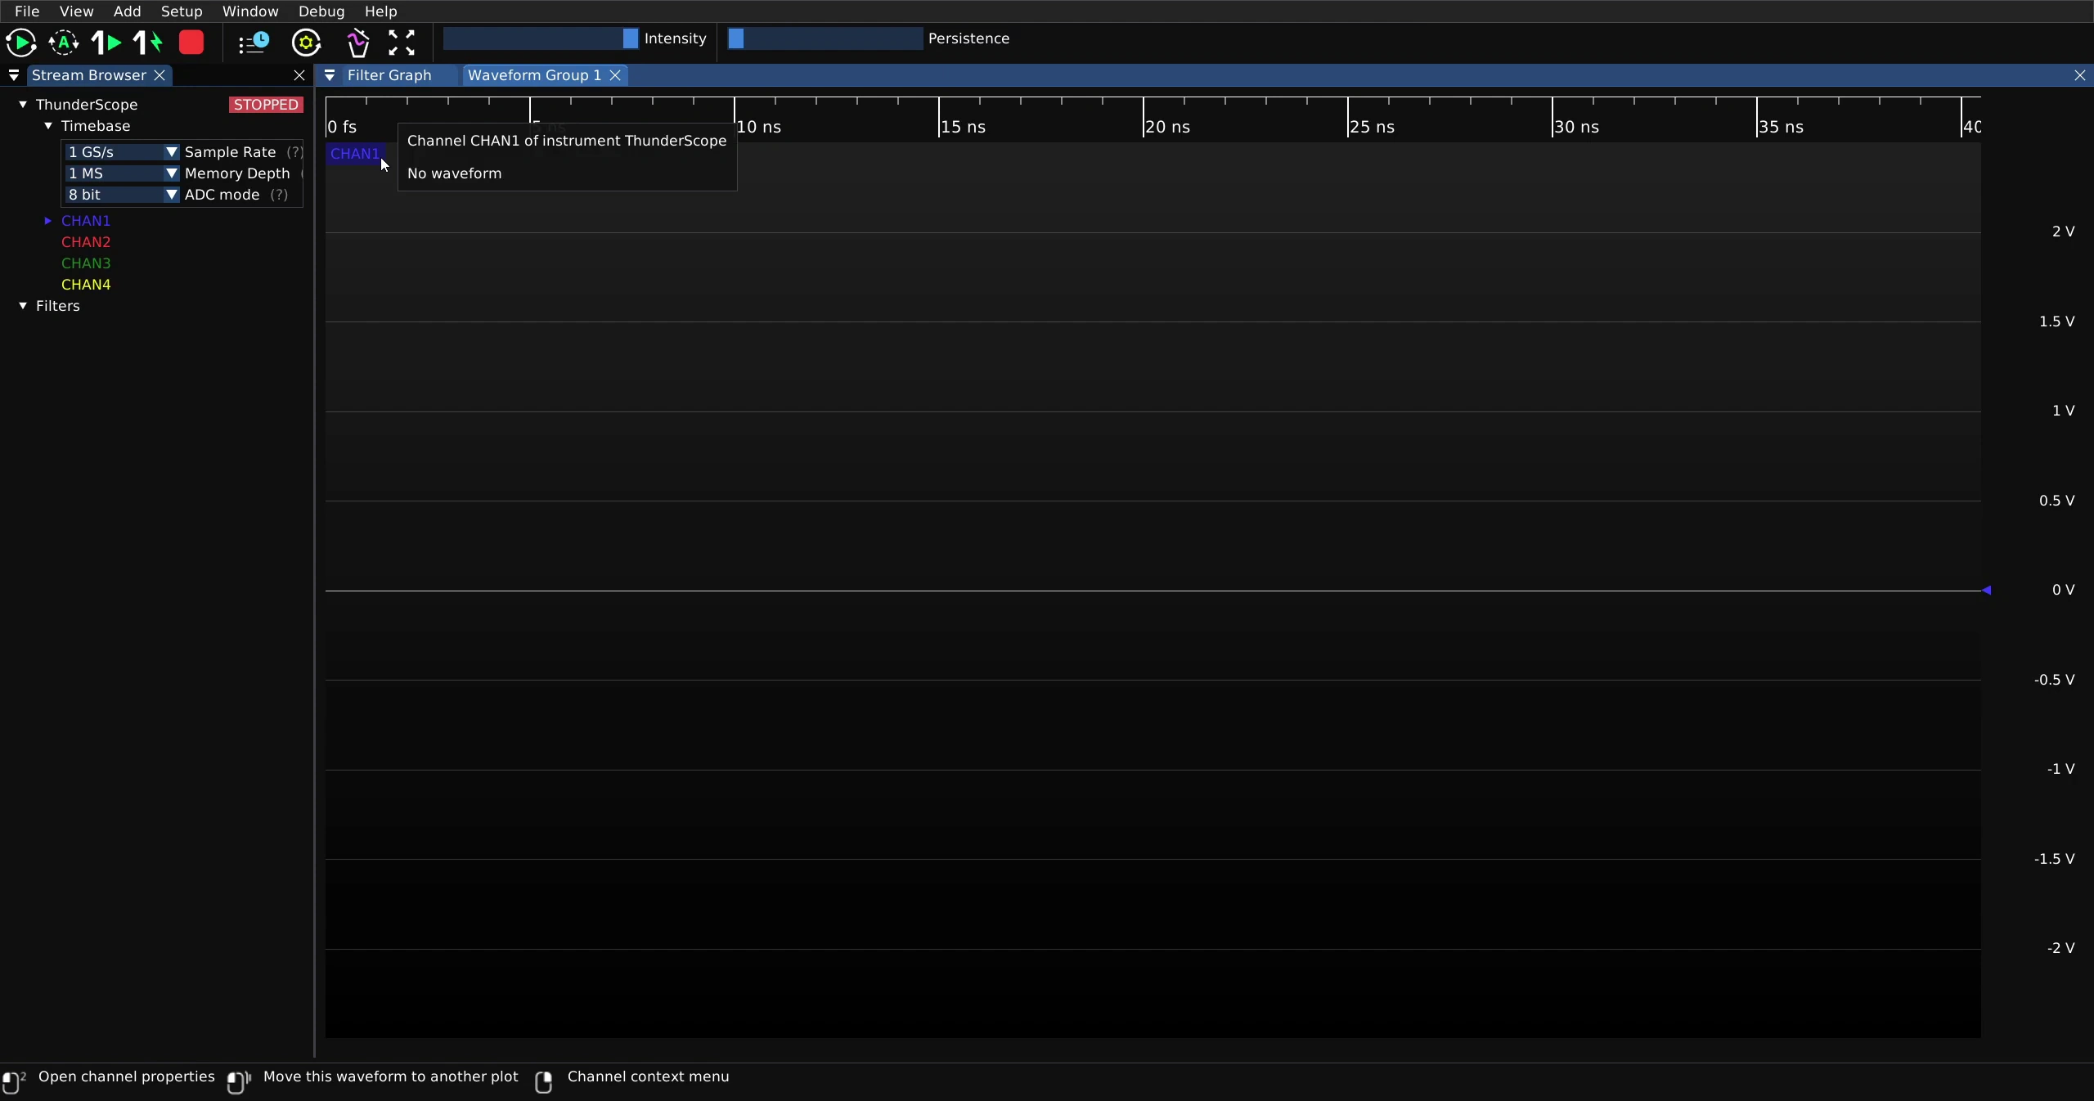This screenshot has width=2094, height=1101.
Task: Open the waveform dock panel dropdown icon
Action: pos(330,75)
